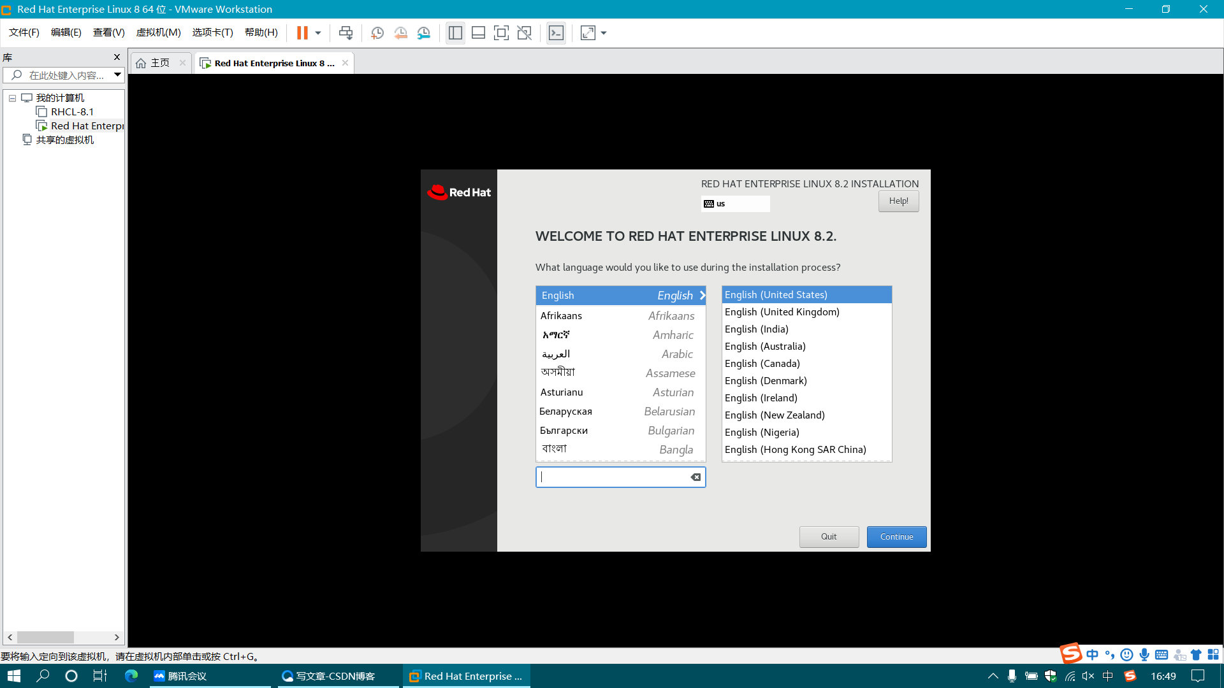Click the power off VM icon

pos(317,32)
